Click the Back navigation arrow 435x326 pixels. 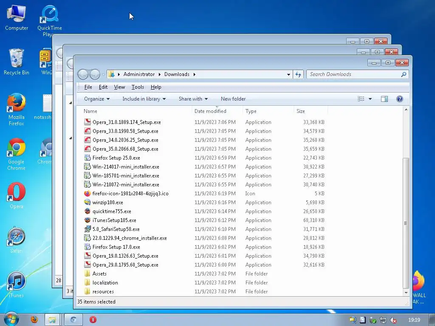click(x=83, y=74)
